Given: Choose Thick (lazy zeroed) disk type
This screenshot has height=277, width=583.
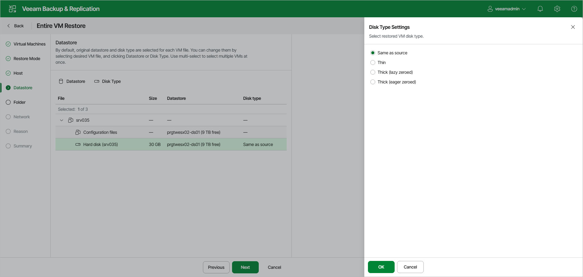Looking at the screenshot, I should click(372, 72).
